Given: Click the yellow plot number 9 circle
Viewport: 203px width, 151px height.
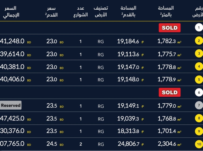Looking at the screenshot, I should pyautogui.click(x=199, y=131).
